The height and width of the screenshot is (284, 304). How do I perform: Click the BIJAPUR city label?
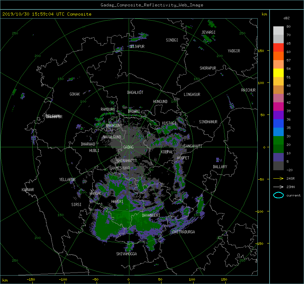coord(137,47)
